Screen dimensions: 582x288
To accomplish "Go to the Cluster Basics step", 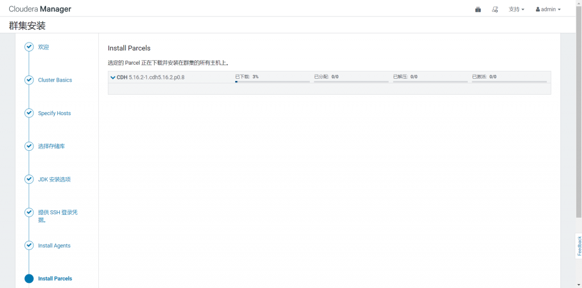I will 55,80.
